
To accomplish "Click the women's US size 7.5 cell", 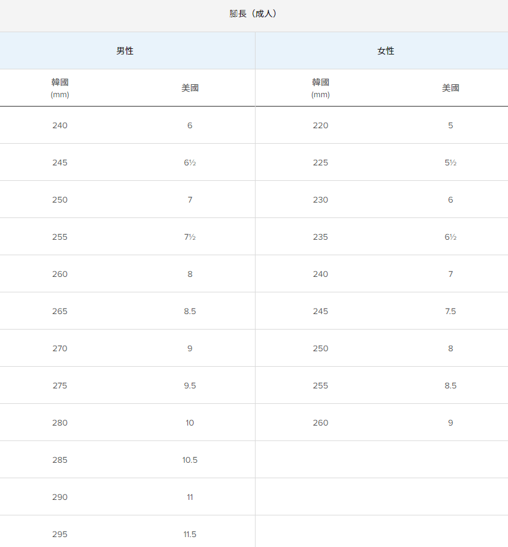I will (x=450, y=311).
